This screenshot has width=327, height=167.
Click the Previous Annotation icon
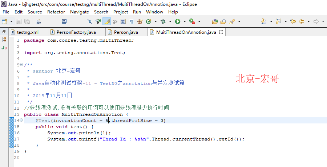pos(278,21)
